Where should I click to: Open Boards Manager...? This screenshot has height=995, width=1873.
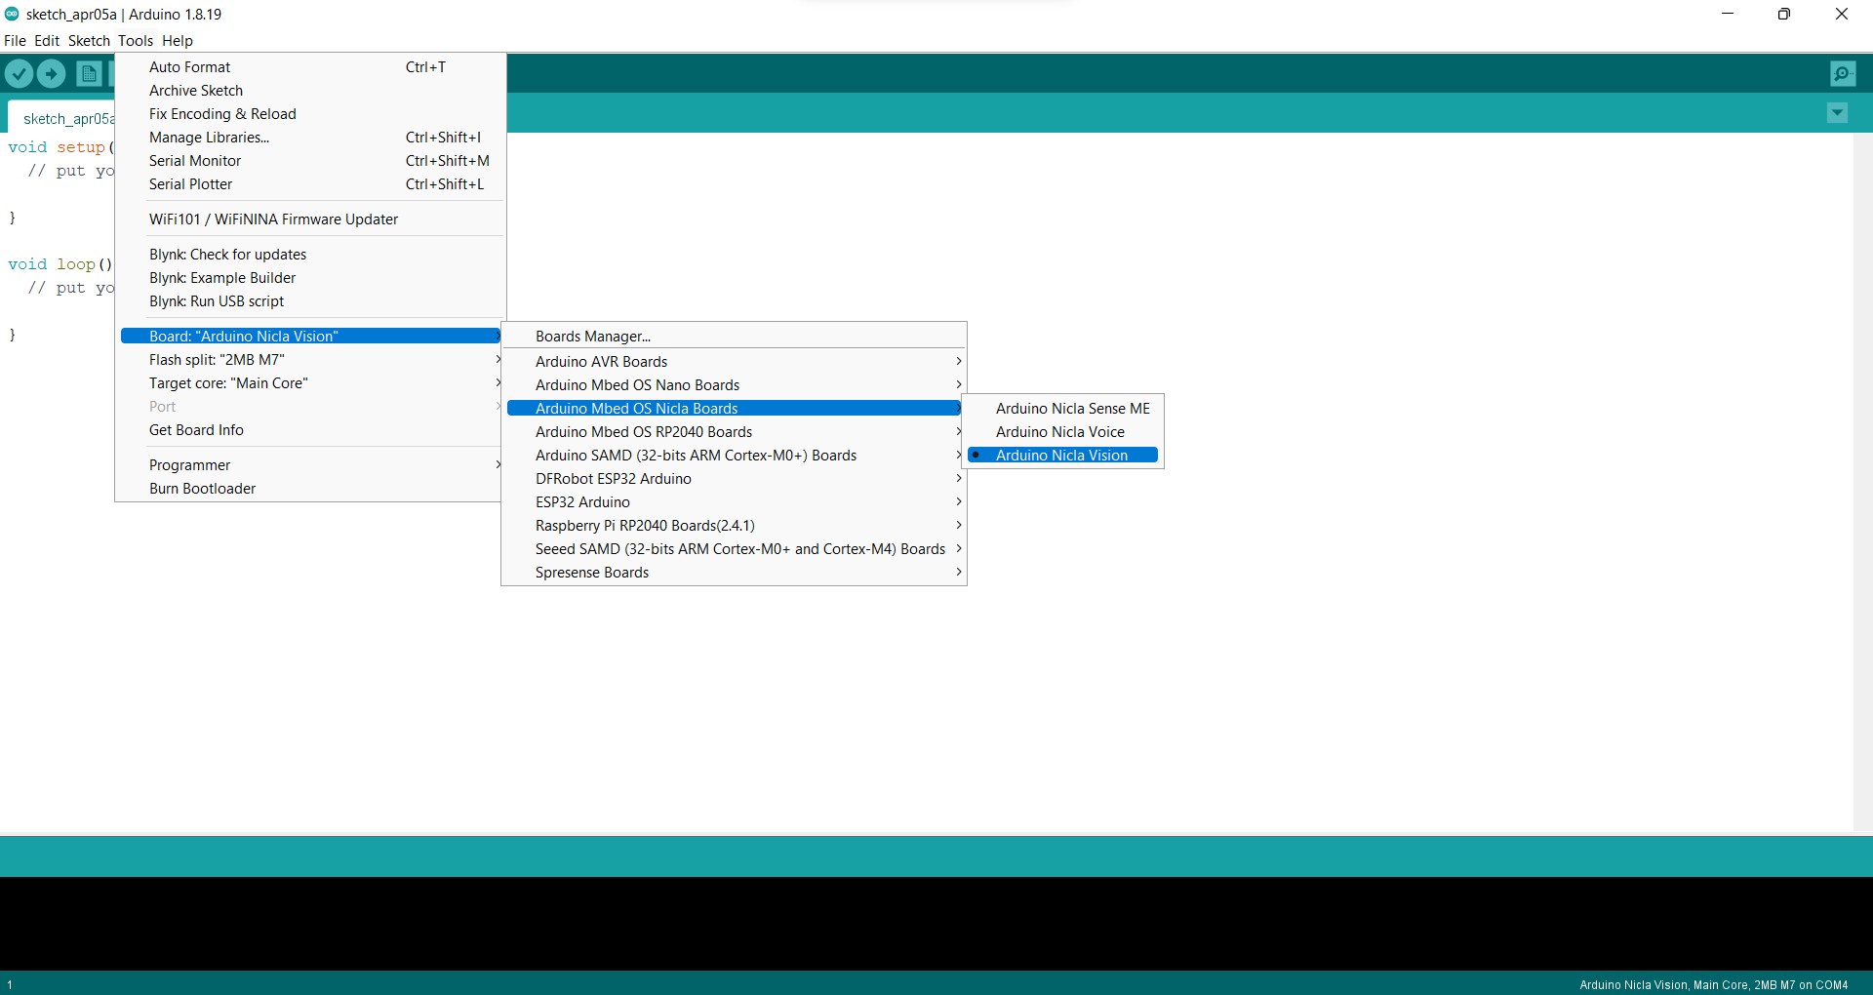pyautogui.click(x=734, y=337)
